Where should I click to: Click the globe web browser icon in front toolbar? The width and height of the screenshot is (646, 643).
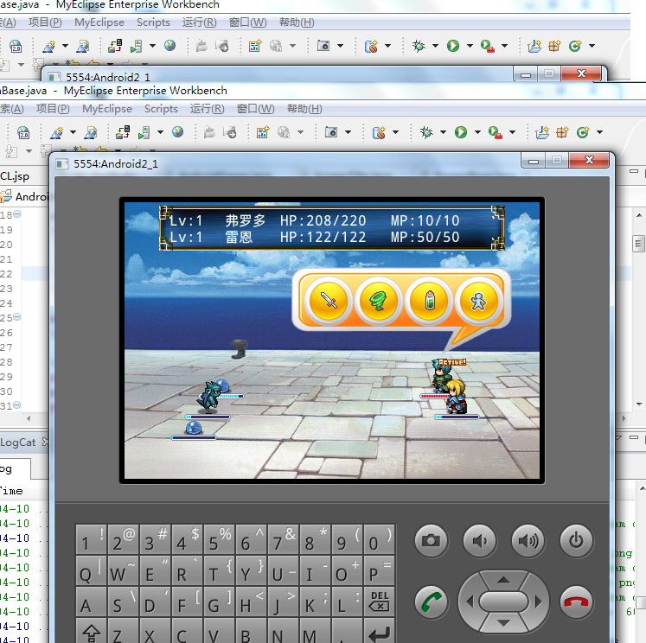[x=177, y=131]
